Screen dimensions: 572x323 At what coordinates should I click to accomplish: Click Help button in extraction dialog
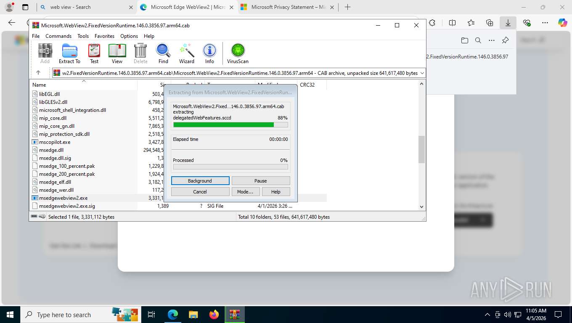pos(276,192)
